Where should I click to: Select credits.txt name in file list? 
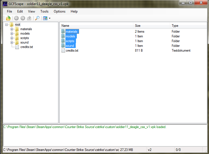pyautogui.click(x=72, y=50)
